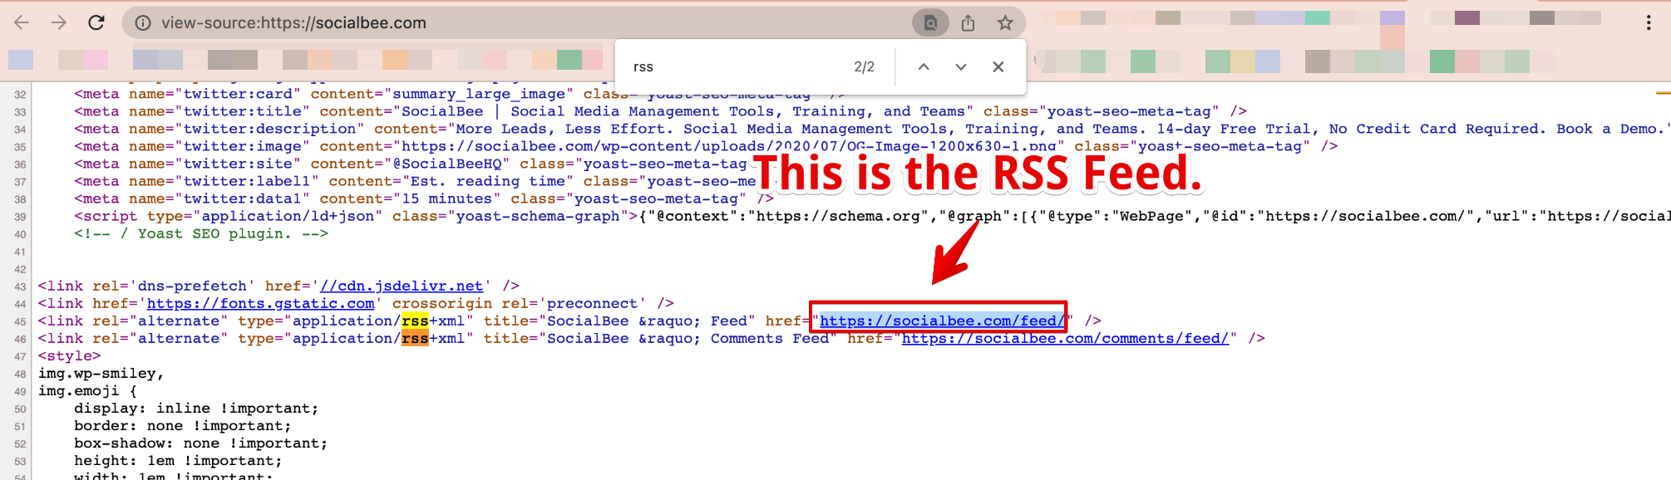Viewport: 1671px width, 480px height.
Task: Reload the view-source page
Action: [x=96, y=22]
